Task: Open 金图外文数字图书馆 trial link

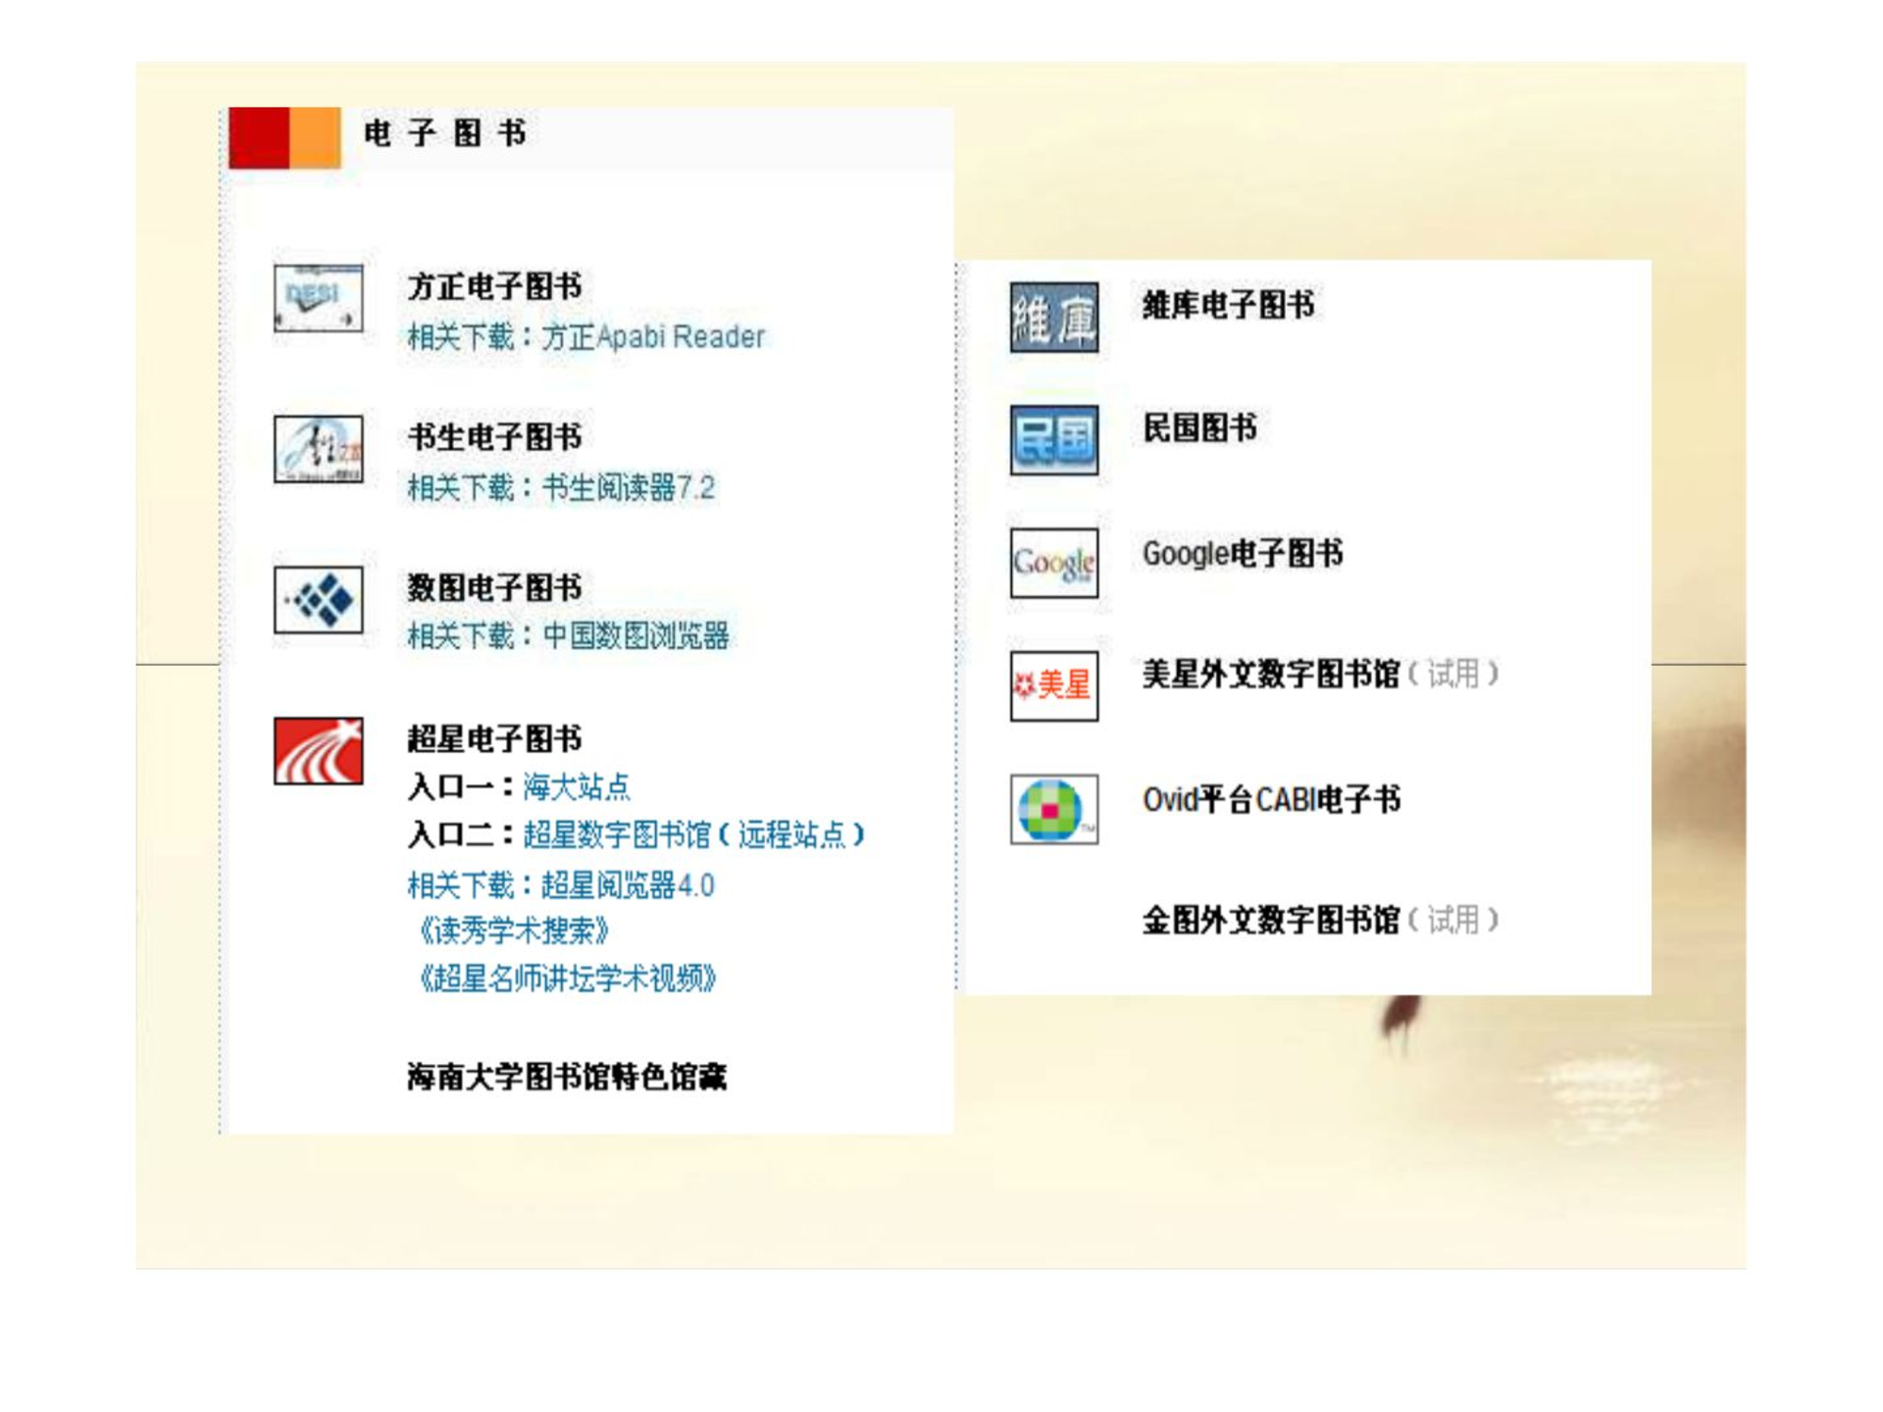Action: point(1320,920)
